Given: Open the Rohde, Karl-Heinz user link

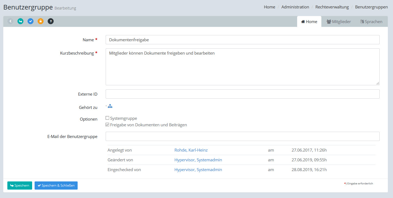Looking at the screenshot, I should [191, 150].
